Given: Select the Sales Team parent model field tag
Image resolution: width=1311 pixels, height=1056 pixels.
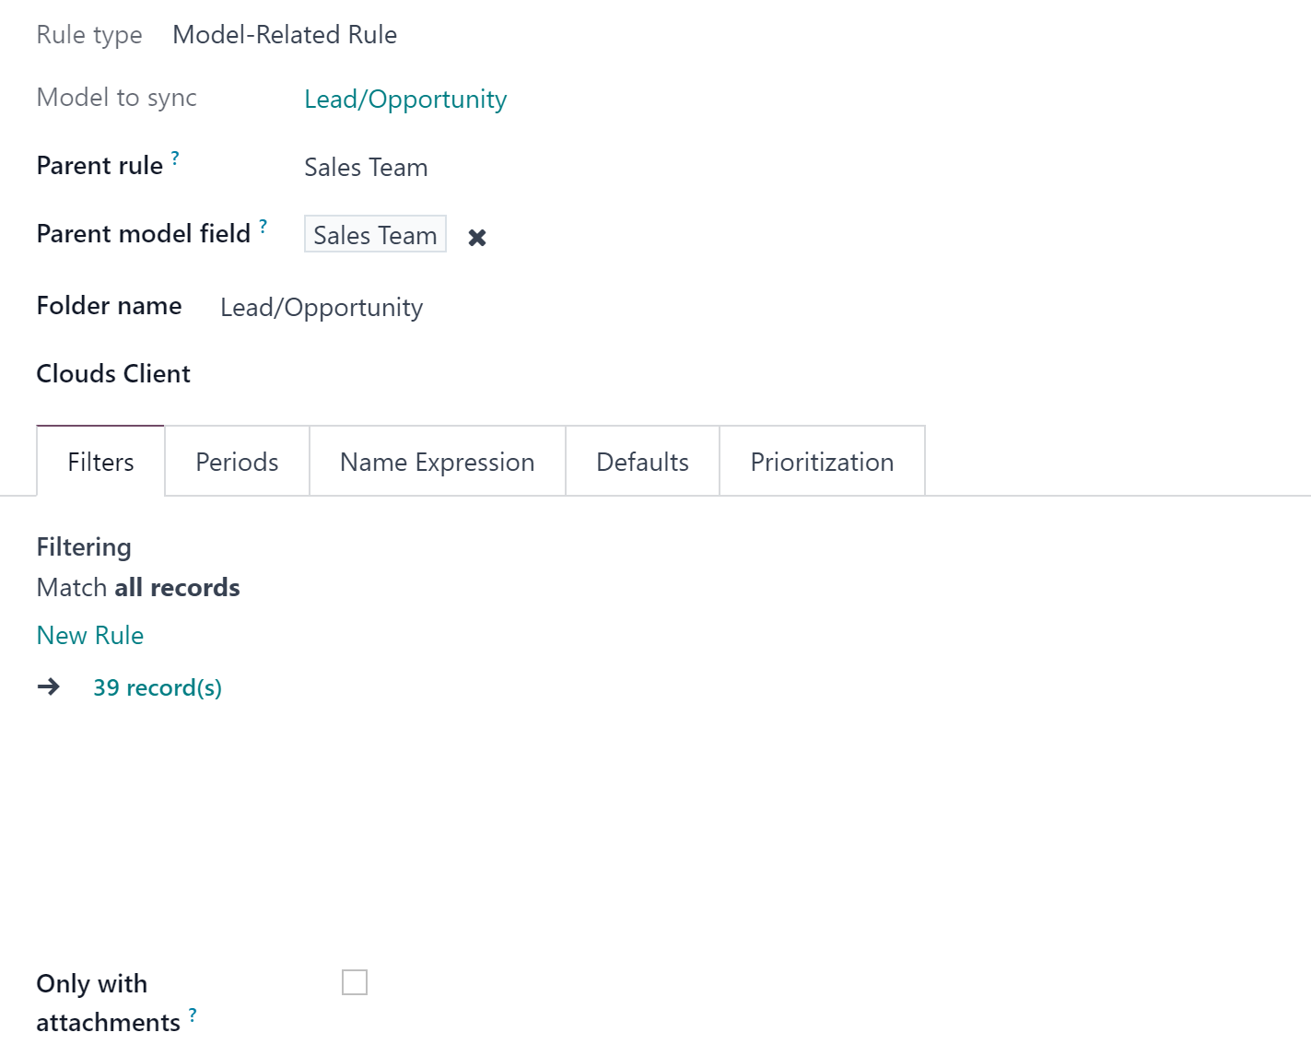Looking at the screenshot, I should pyautogui.click(x=375, y=235).
